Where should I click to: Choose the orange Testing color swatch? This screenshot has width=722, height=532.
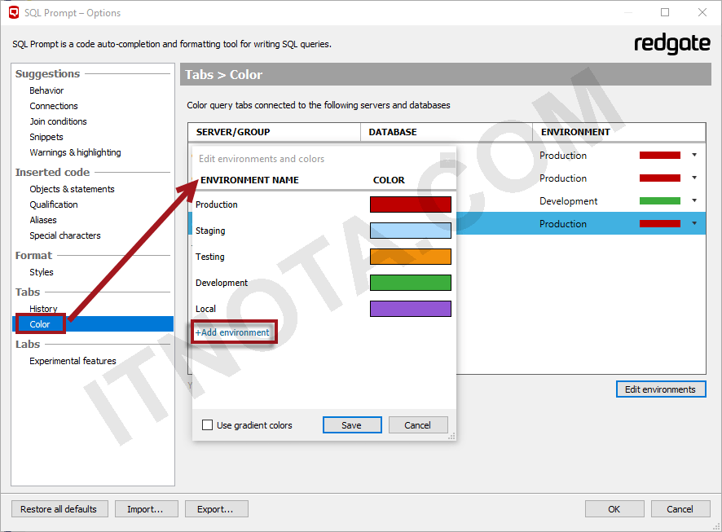point(410,257)
